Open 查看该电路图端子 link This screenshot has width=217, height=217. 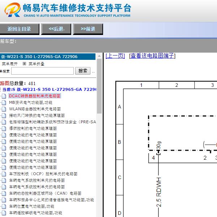click(x=152, y=56)
